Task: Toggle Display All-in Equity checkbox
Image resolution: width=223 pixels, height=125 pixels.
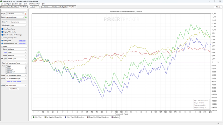Action: 2,32
